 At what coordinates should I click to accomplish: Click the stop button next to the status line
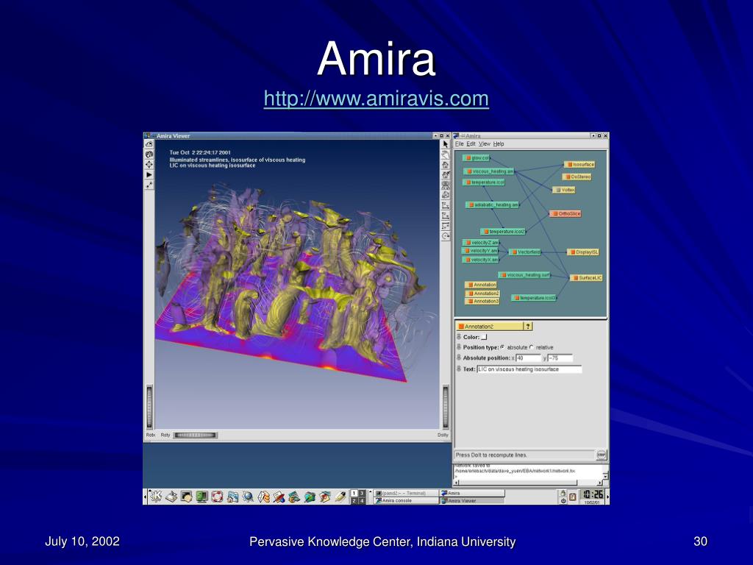(602, 455)
